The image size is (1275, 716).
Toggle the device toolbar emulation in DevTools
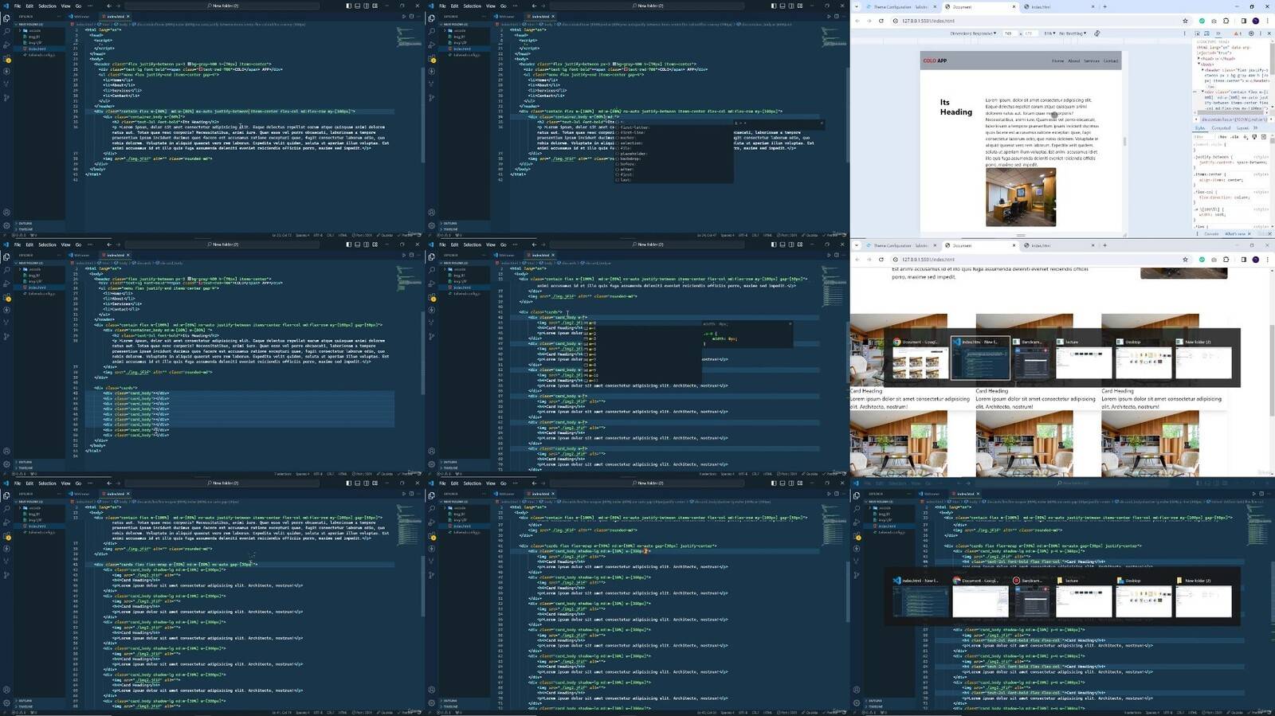coord(1206,33)
